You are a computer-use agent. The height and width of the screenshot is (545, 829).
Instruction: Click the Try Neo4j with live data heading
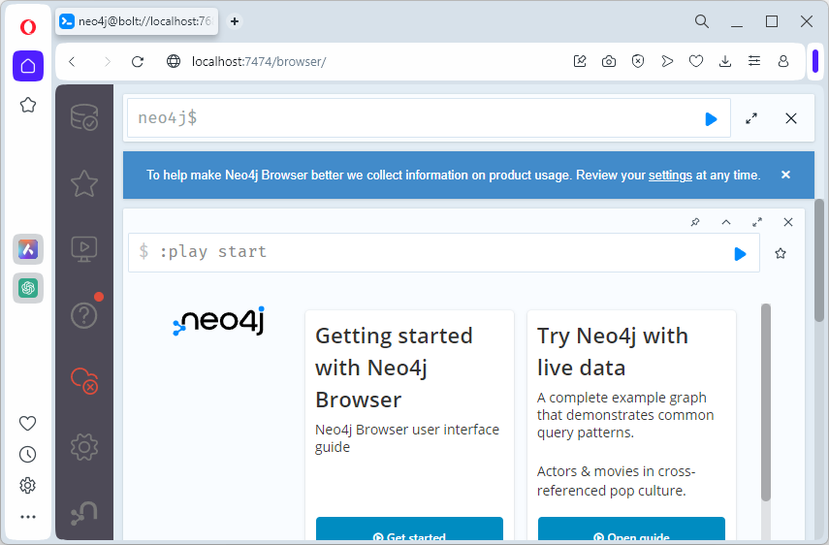pyautogui.click(x=612, y=352)
